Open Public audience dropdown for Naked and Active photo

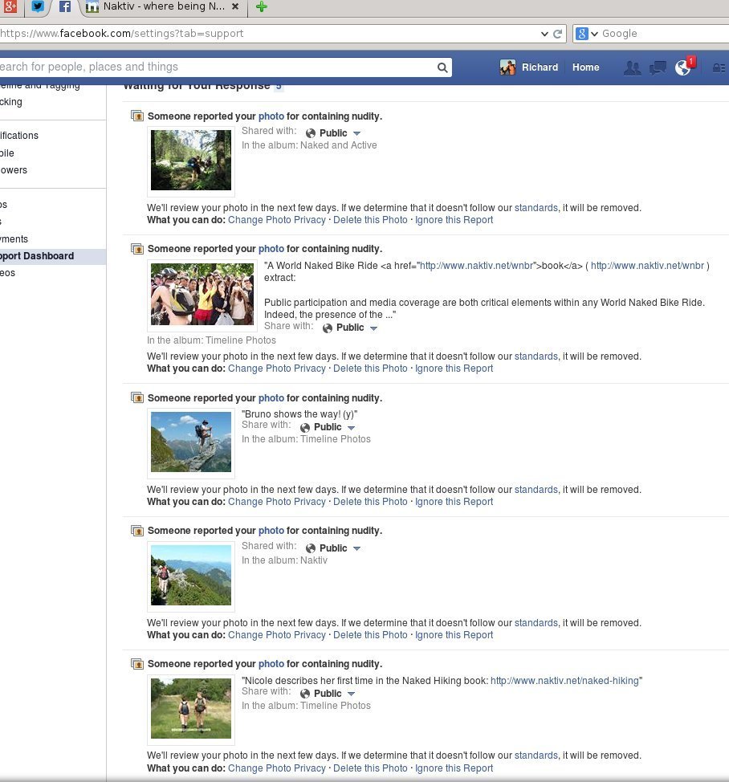(x=340, y=133)
